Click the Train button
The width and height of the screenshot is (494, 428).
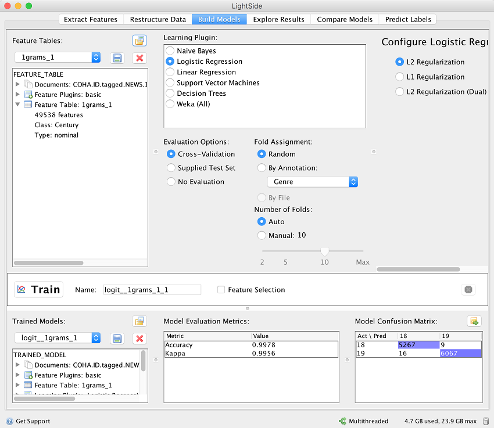click(38, 289)
